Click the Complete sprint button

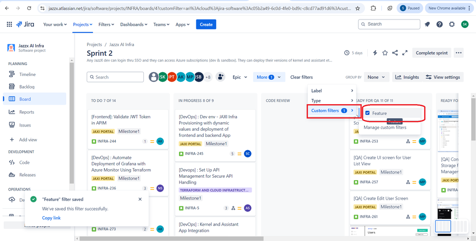pyautogui.click(x=432, y=53)
